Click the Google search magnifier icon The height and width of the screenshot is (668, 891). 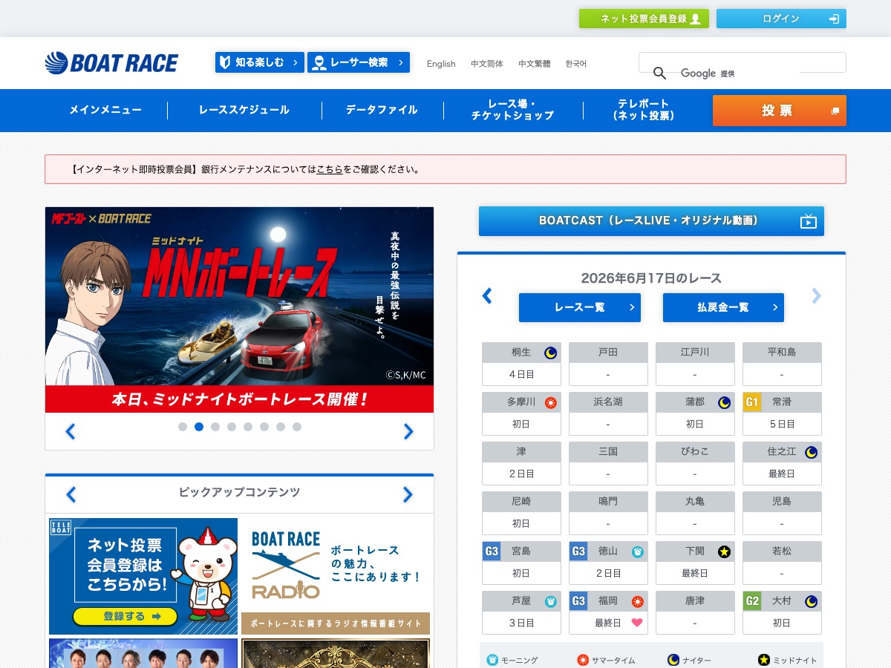click(x=659, y=73)
